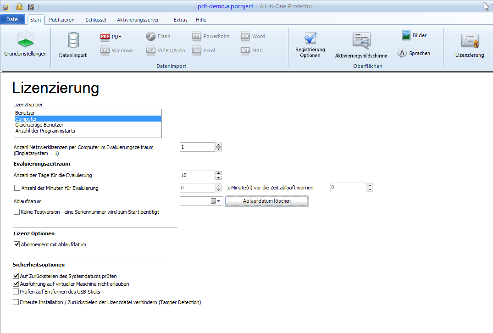This screenshot has height=333, width=493.
Task: Click the save icon in title bar
Action: click(x=31, y=7)
